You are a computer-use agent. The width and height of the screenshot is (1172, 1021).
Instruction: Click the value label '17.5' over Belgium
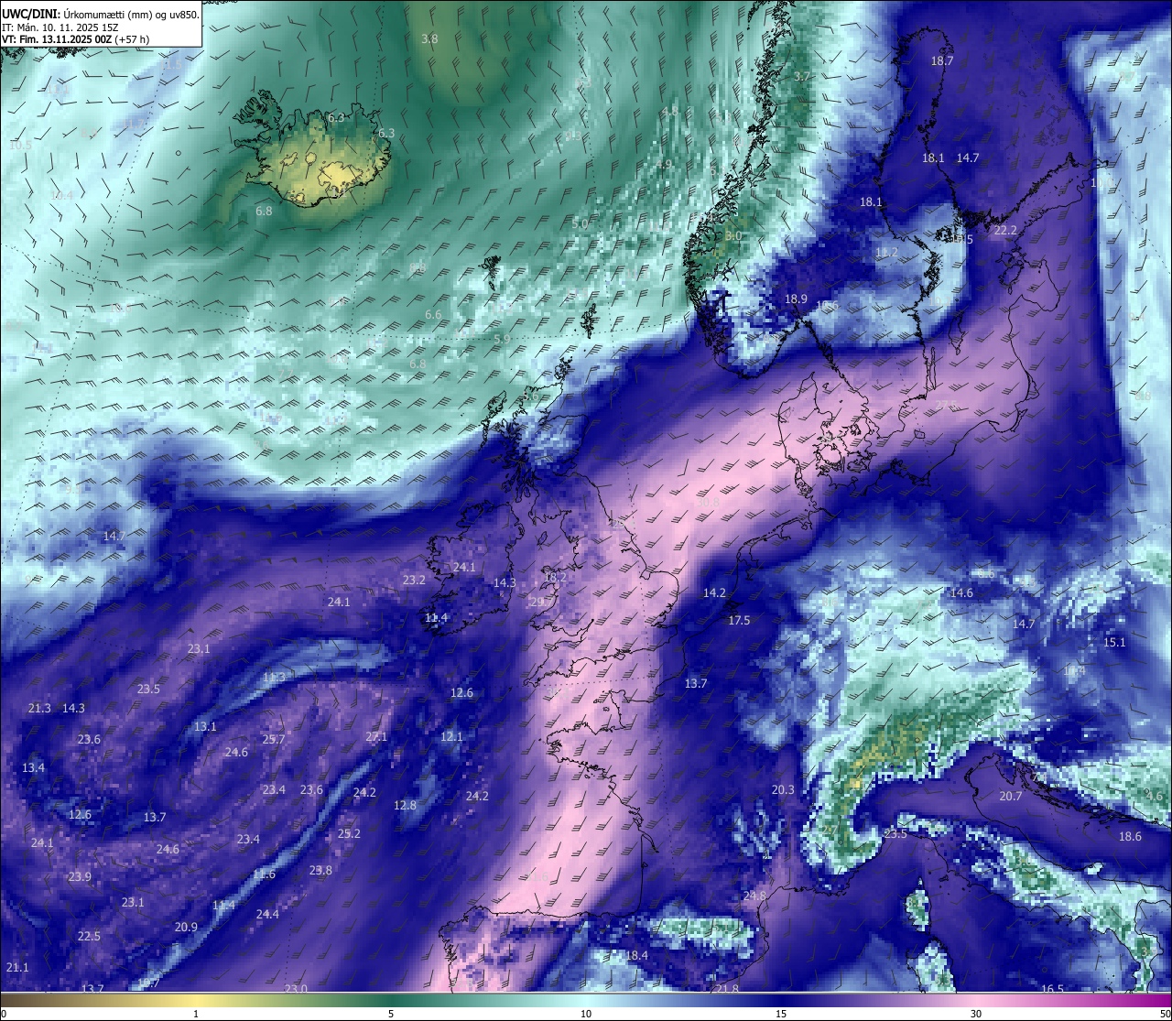click(739, 621)
